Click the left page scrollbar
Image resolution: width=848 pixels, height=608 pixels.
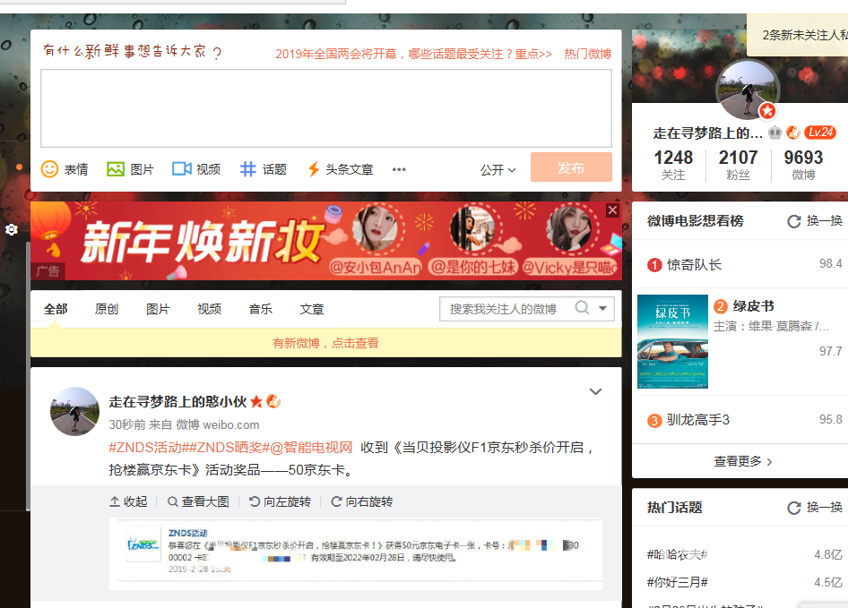coord(28,375)
